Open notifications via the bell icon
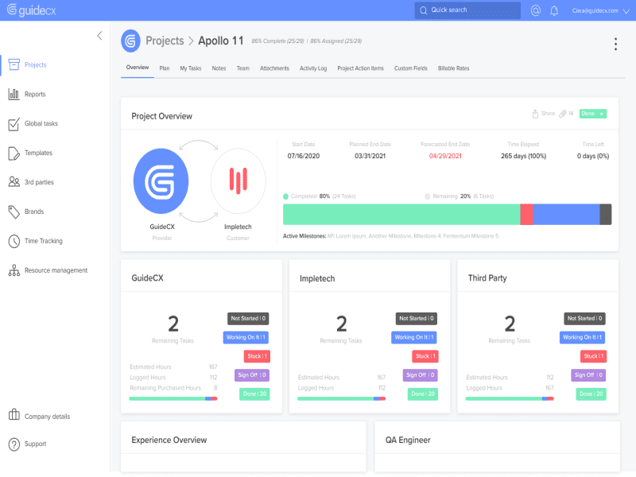The width and height of the screenshot is (636, 477). (554, 10)
